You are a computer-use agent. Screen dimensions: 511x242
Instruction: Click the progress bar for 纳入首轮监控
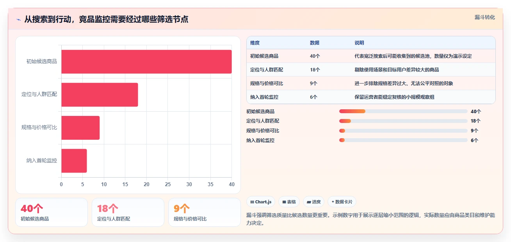(x=403, y=140)
